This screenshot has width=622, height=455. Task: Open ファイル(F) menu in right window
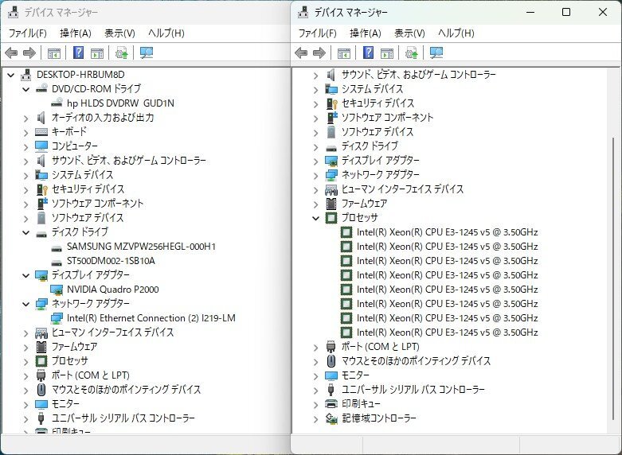(x=317, y=33)
